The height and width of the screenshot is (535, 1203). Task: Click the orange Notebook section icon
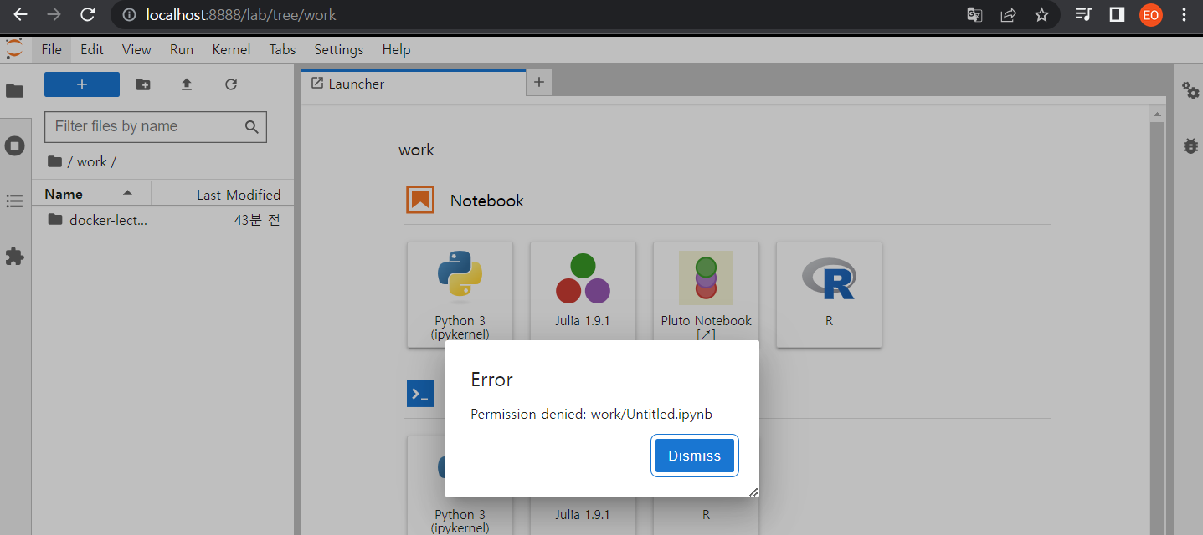(420, 200)
